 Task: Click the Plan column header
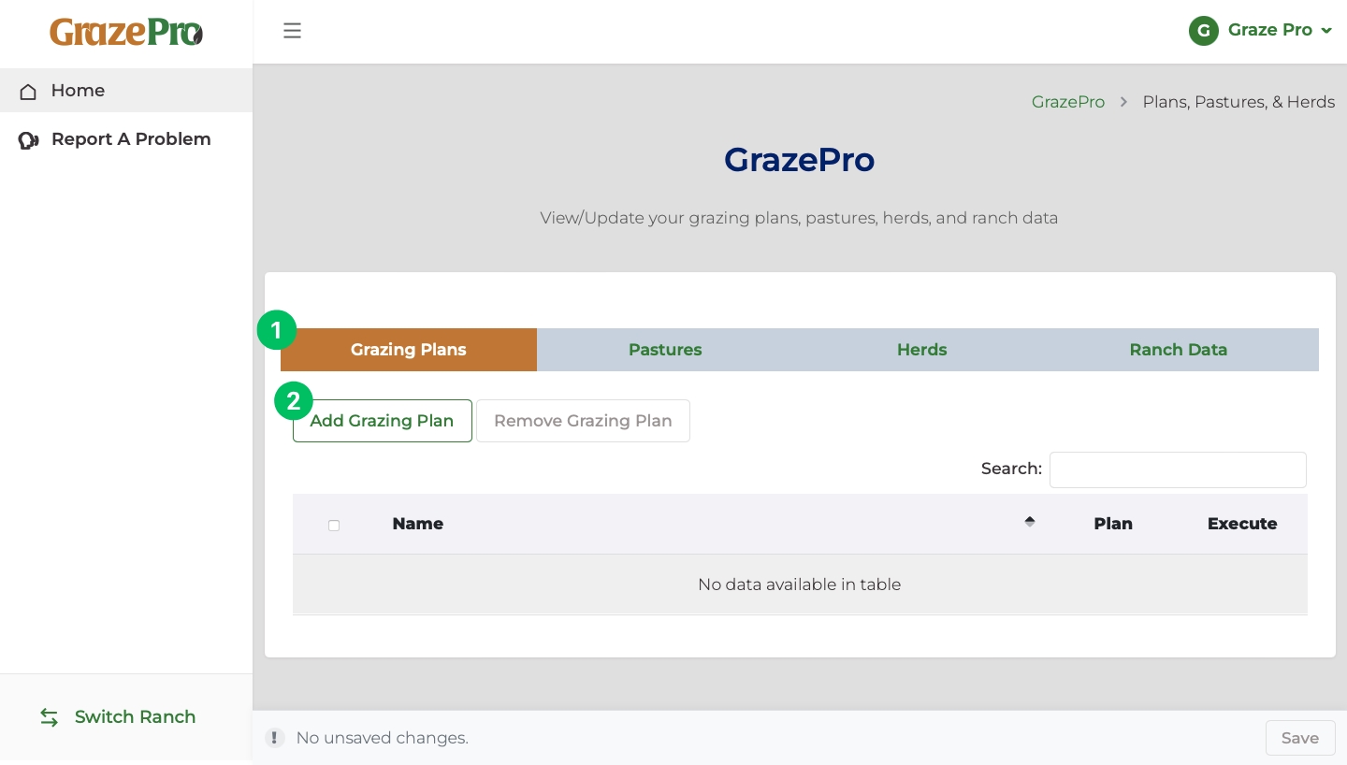point(1113,524)
